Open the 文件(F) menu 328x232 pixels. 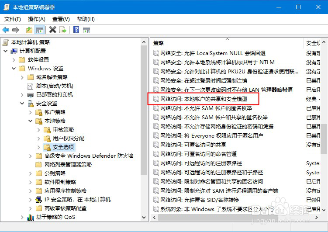(x=13, y=19)
